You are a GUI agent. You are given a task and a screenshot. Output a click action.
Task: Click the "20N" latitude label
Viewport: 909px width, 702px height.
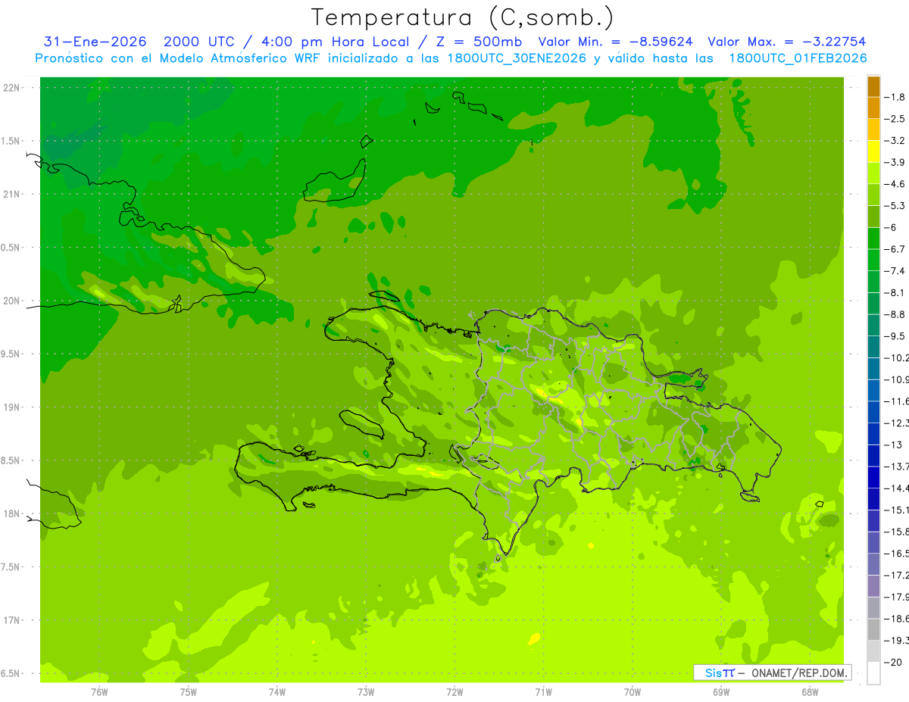tap(12, 301)
